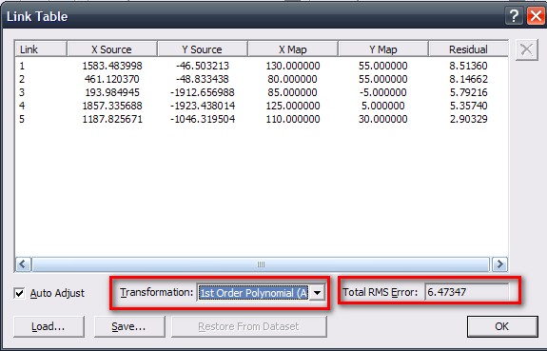Expand the Transformation dropdown arrow

[x=317, y=292]
